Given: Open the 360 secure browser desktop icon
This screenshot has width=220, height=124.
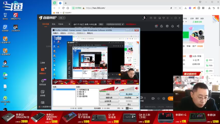Looking at the screenshot, I should point(5,100).
